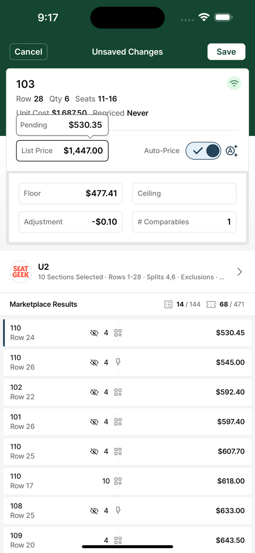Tap the tickets count icon
Viewport: 255px width, 553px height.
point(211,304)
